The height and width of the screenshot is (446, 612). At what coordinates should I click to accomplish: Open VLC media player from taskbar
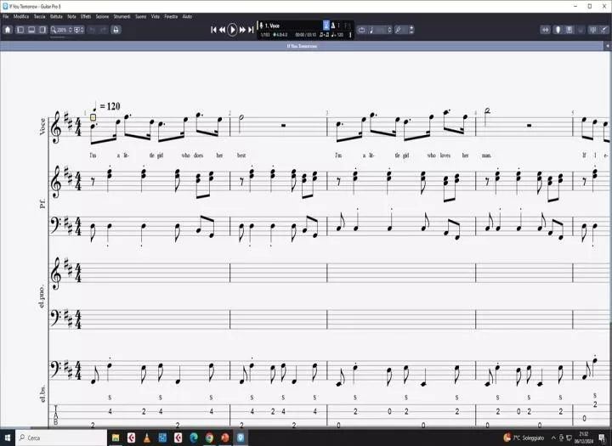pyautogui.click(x=147, y=438)
